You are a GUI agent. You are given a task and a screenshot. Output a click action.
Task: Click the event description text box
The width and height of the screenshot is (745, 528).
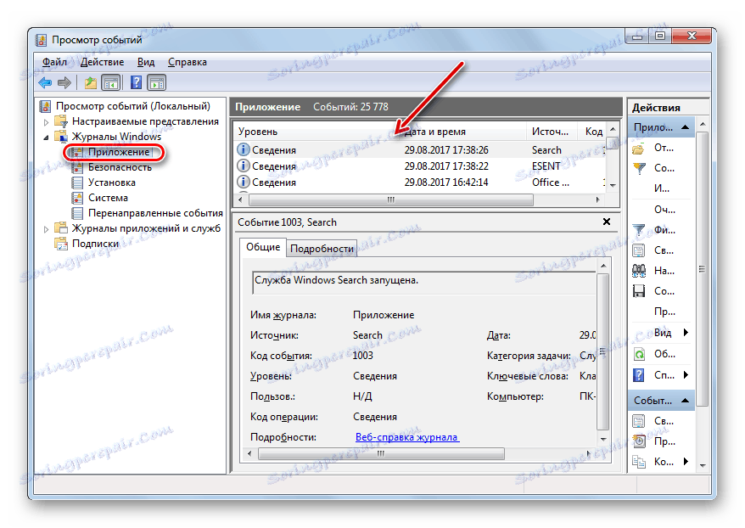tap(423, 284)
